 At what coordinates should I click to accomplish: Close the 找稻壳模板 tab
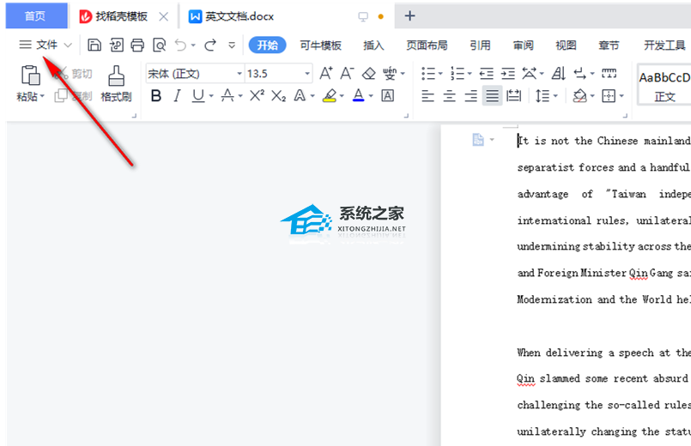tap(163, 17)
